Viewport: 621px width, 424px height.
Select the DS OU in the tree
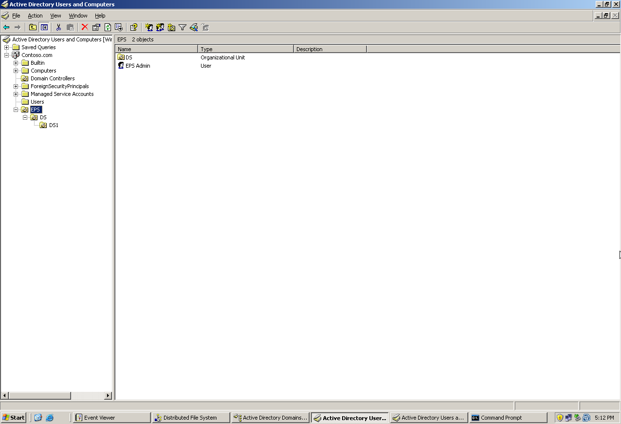tap(43, 117)
